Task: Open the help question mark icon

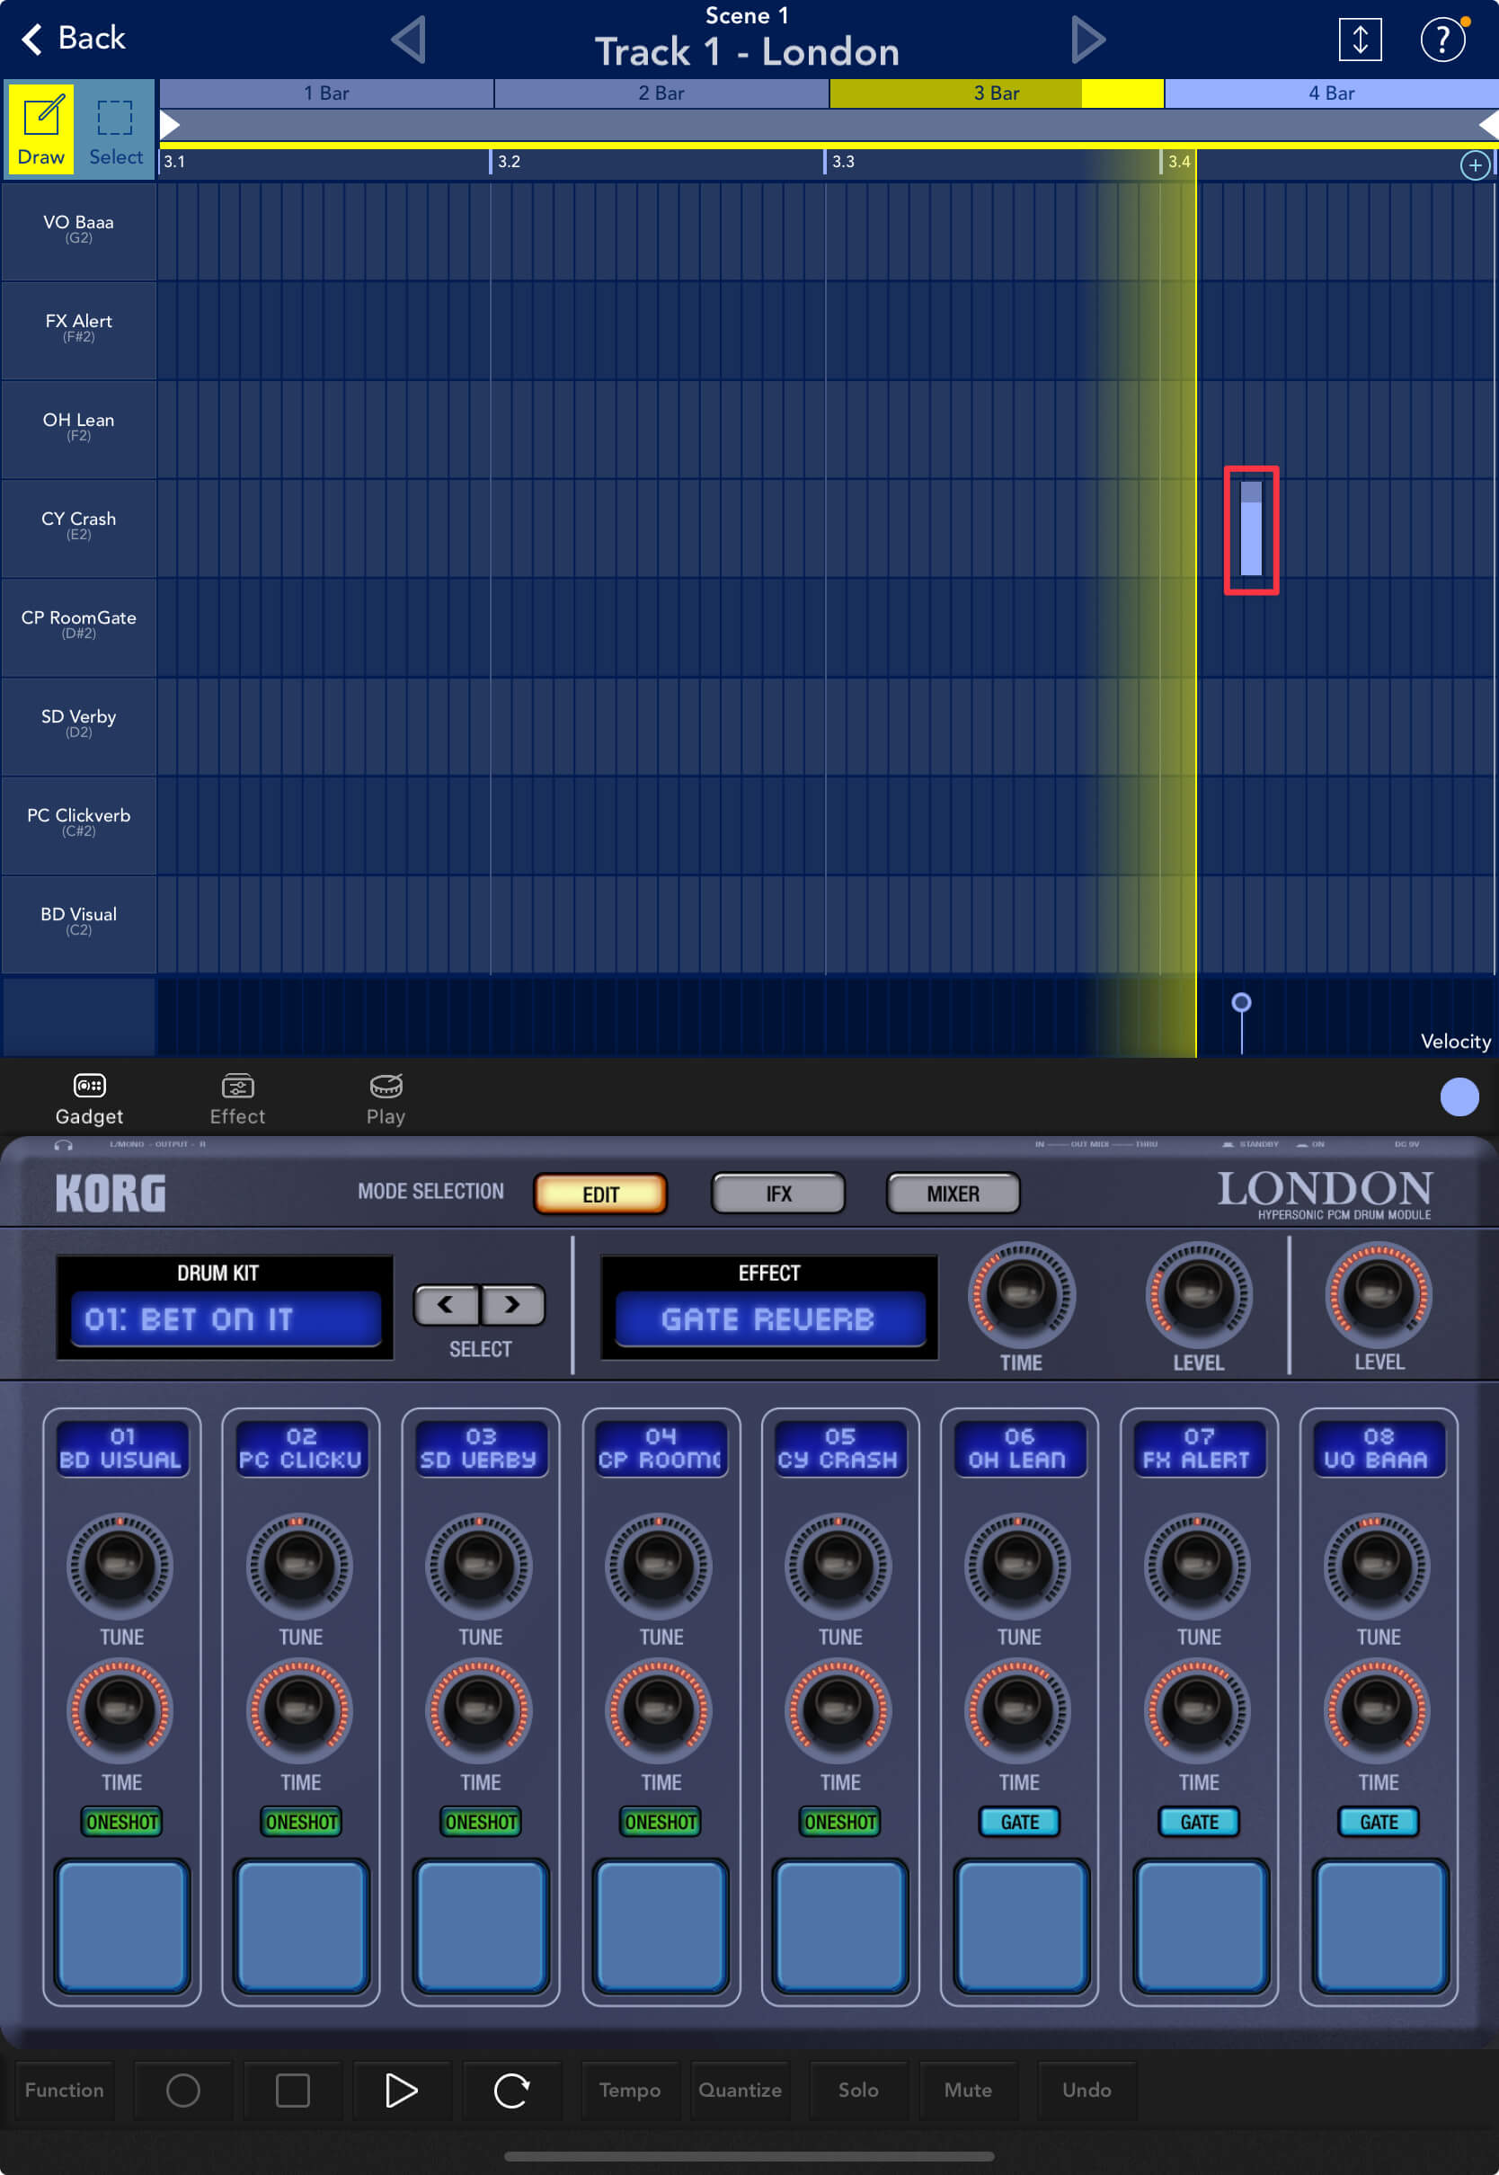Action: [x=1441, y=40]
